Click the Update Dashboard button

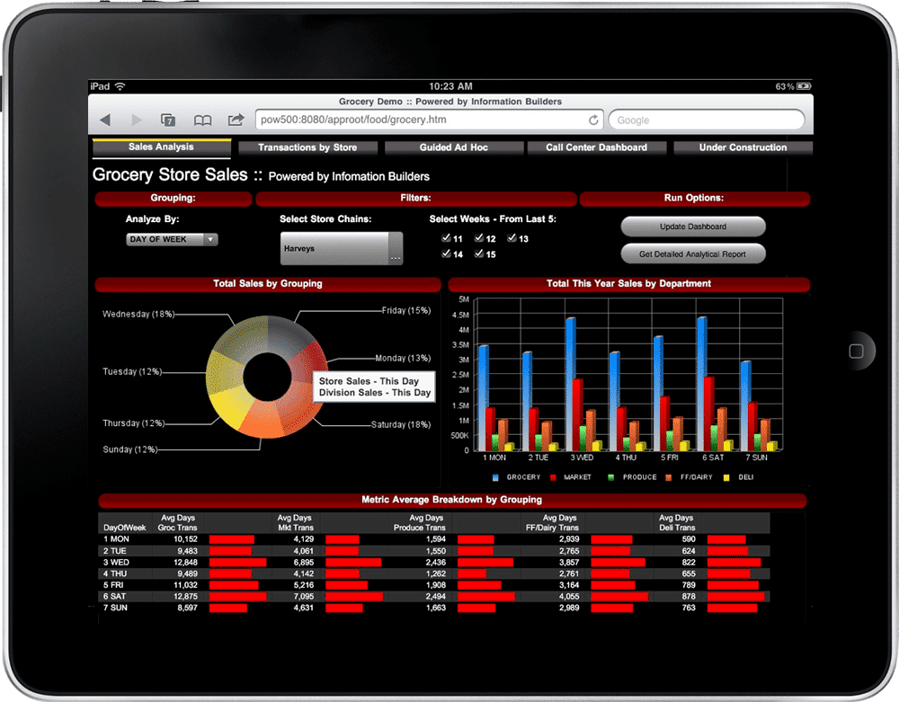click(x=692, y=227)
